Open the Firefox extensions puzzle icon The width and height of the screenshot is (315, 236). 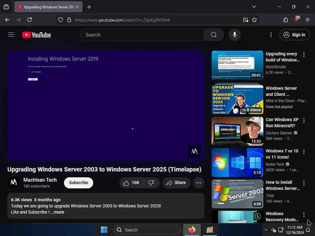pyautogui.click(x=285, y=20)
